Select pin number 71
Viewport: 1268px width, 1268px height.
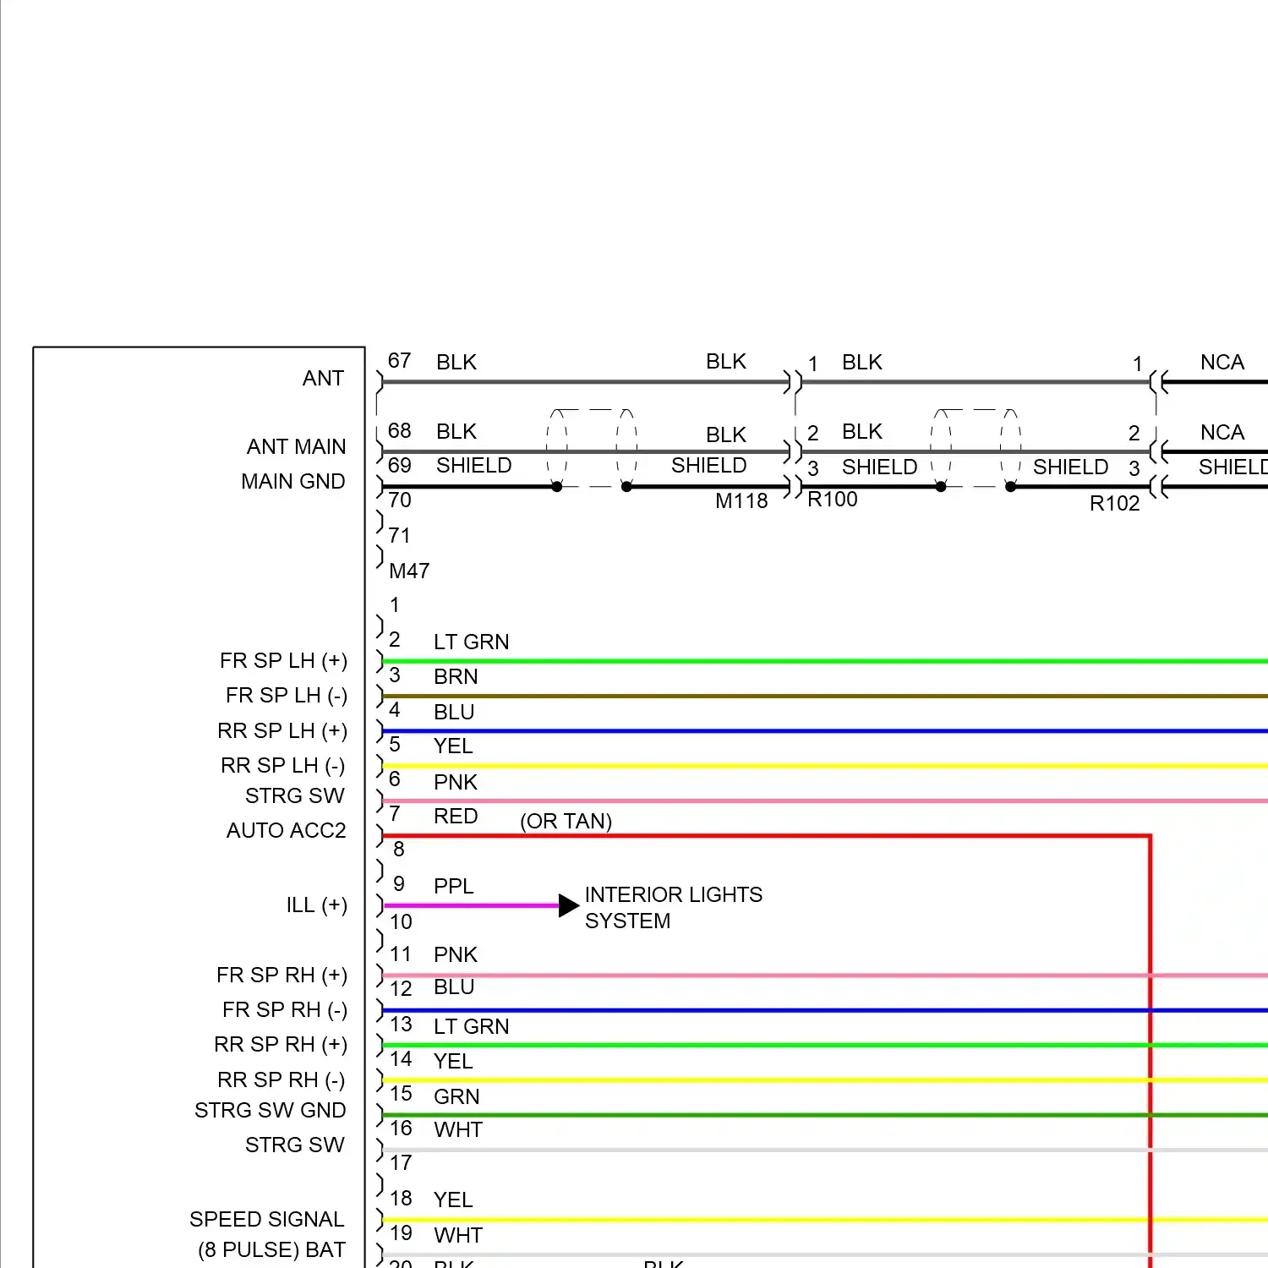pyautogui.click(x=399, y=535)
